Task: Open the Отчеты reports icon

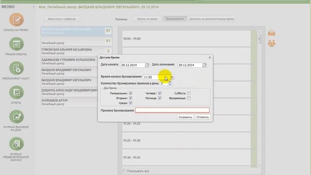Action: click(x=16, y=92)
